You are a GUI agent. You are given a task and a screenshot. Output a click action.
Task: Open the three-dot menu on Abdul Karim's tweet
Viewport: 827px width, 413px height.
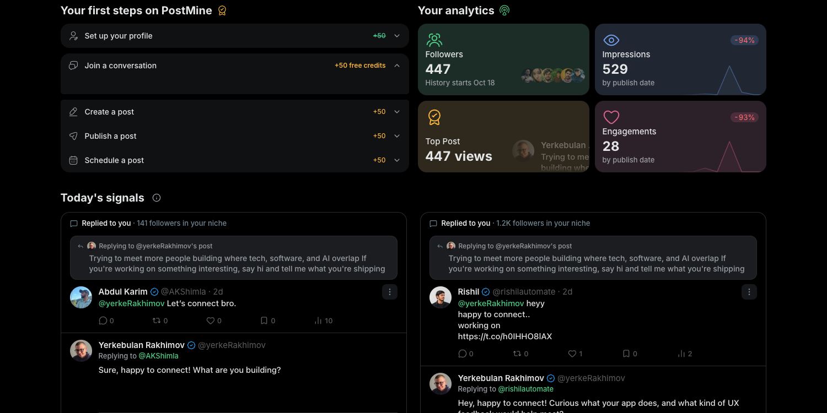click(x=390, y=292)
